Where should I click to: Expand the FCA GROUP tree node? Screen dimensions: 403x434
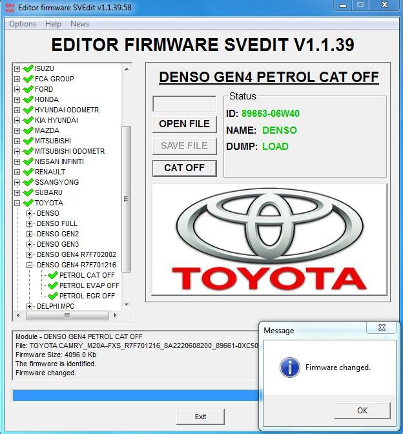click(x=17, y=79)
